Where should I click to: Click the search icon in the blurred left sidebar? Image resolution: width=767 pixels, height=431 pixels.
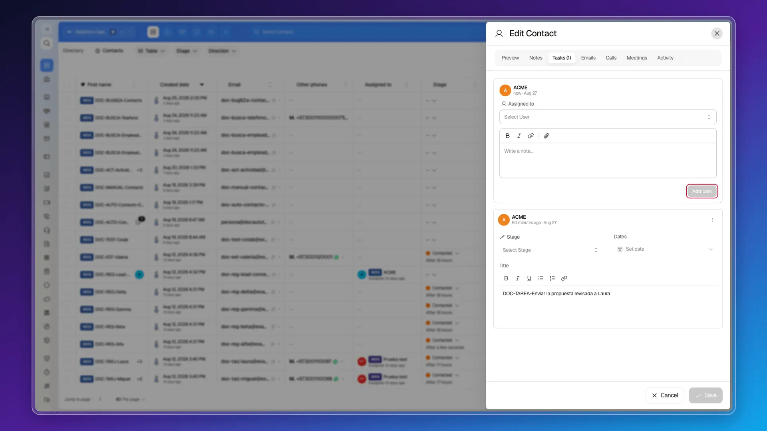[47, 43]
